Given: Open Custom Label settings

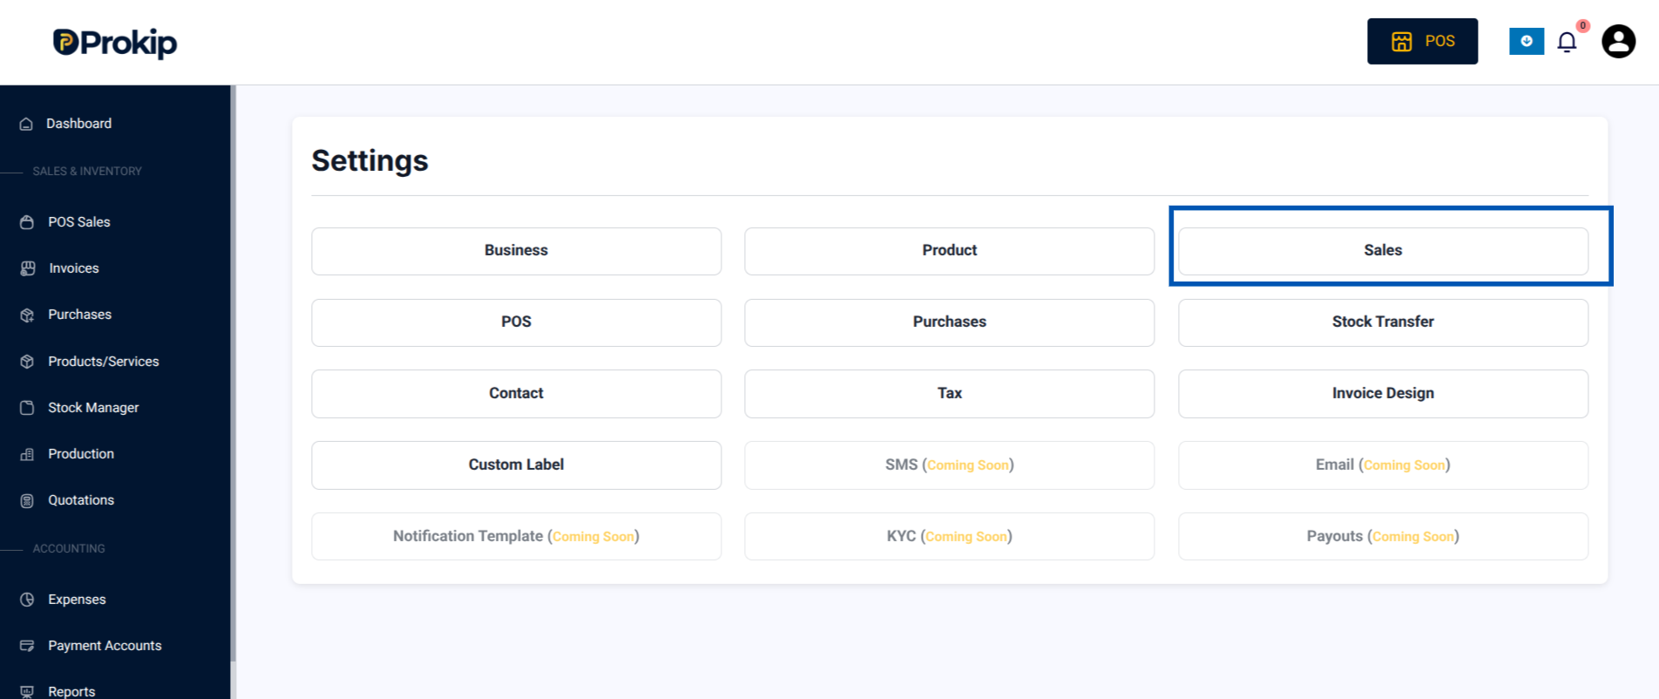Looking at the screenshot, I should (516, 465).
